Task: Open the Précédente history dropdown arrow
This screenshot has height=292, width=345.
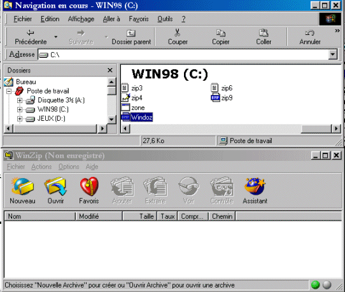Action: tap(56, 37)
